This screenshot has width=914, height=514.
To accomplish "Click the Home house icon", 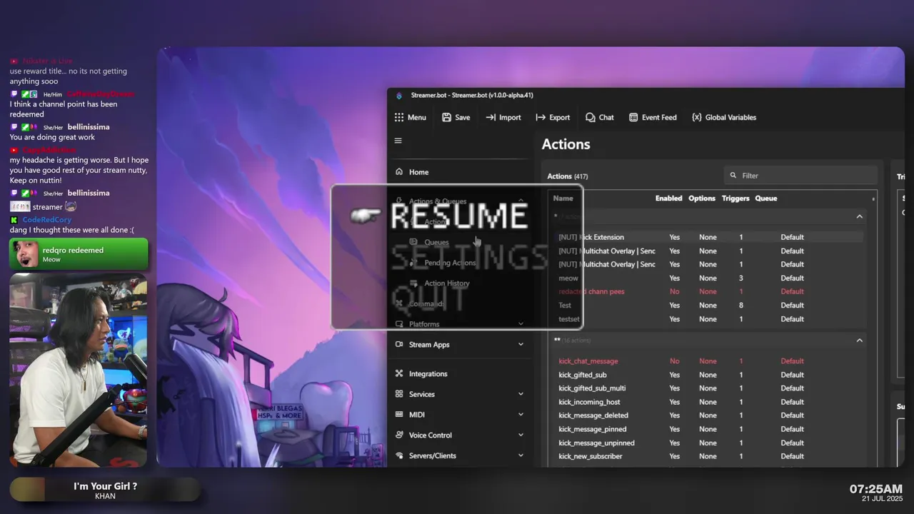I will pos(399,171).
